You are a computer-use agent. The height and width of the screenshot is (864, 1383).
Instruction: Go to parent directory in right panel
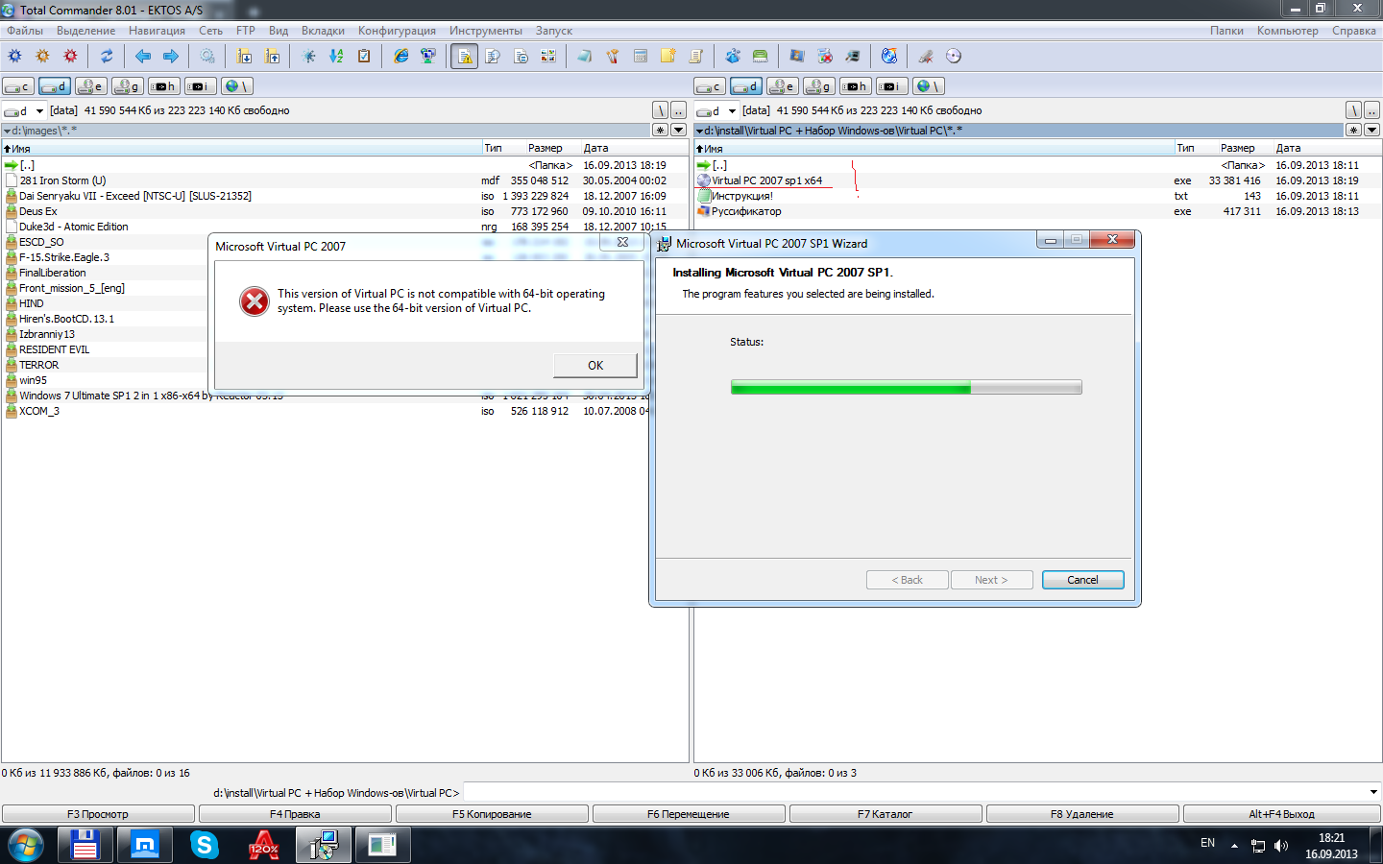pos(1371,110)
